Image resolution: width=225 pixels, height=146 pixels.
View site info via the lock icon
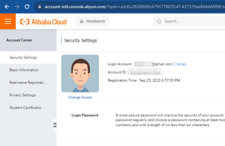[x=39, y=6]
